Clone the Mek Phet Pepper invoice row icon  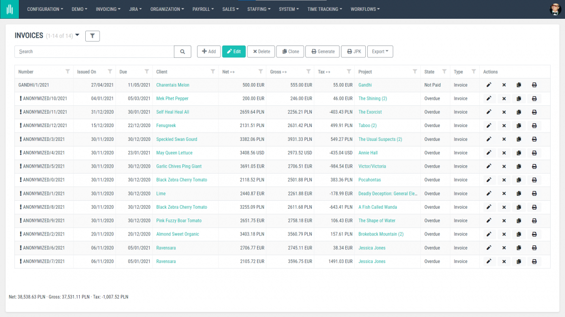519,98
